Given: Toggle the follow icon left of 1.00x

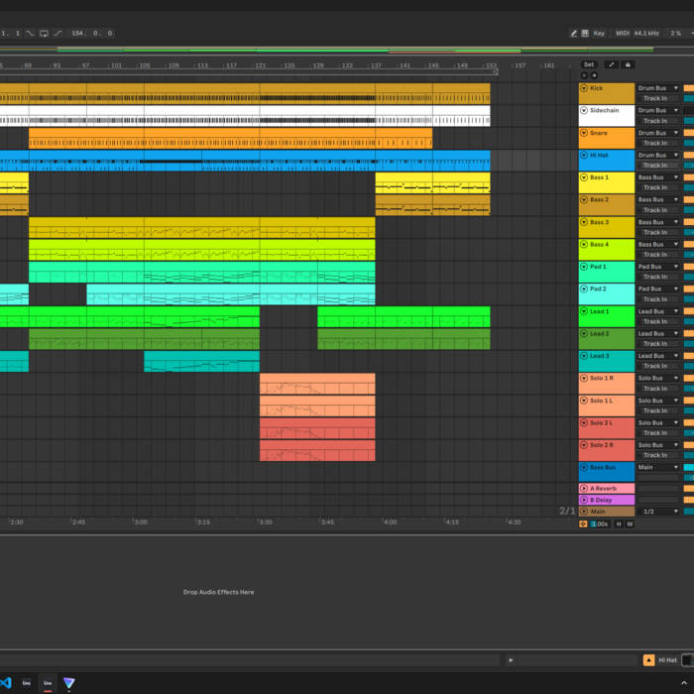Looking at the screenshot, I should [x=583, y=523].
